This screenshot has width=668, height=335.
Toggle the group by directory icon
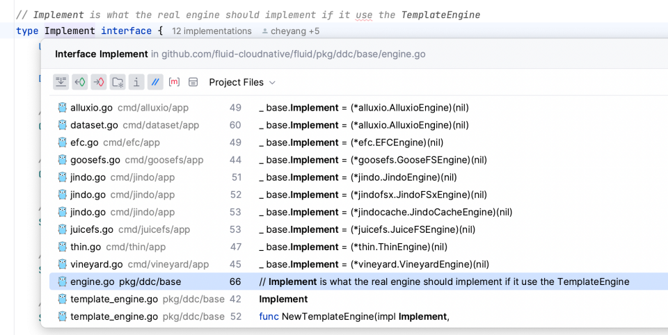click(118, 82)
